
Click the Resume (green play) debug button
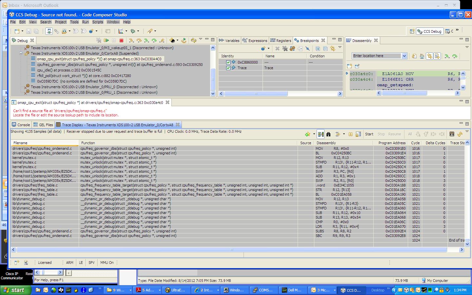106,40
